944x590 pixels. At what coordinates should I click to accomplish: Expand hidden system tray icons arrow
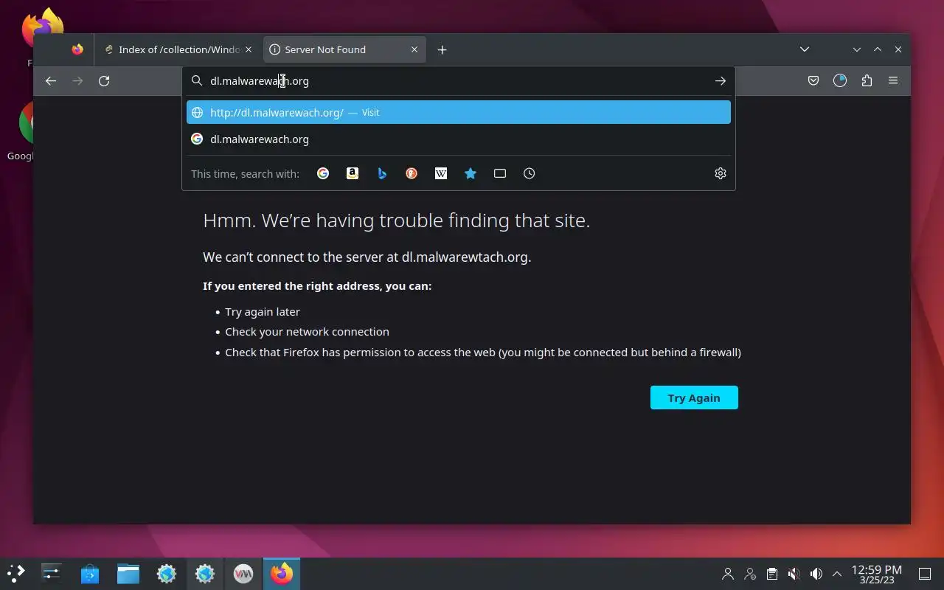(837, 574)
